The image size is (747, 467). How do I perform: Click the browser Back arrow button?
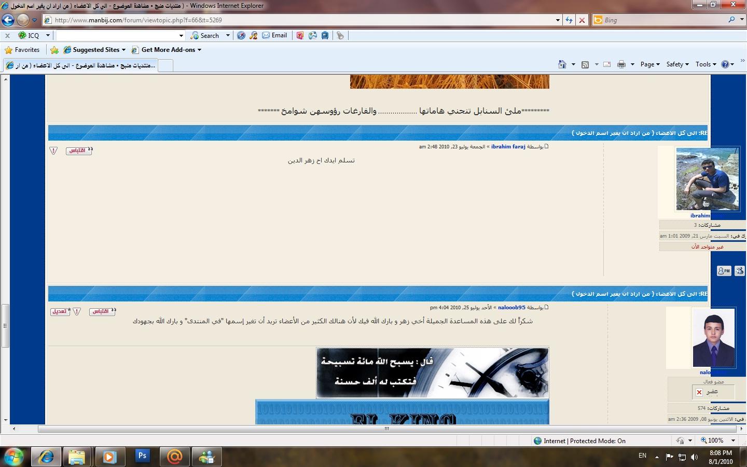coord(8,20)
